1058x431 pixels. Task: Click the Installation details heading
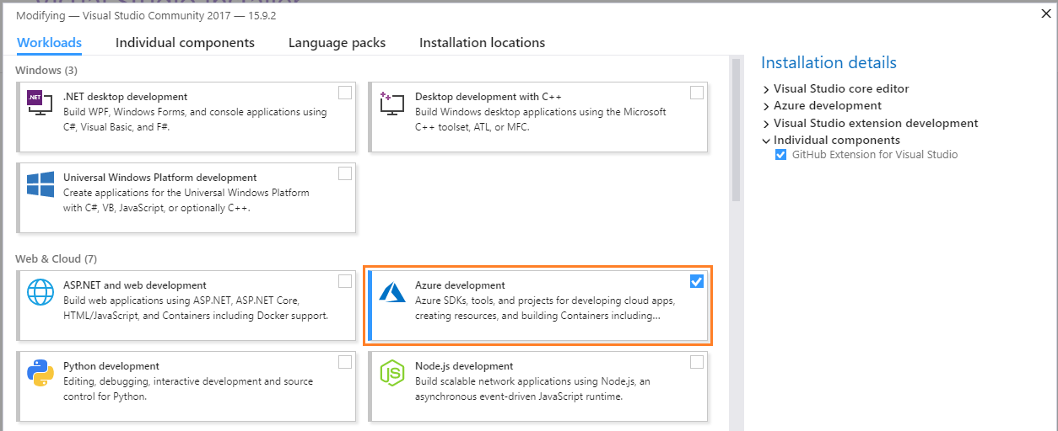[x=829, y=63]
